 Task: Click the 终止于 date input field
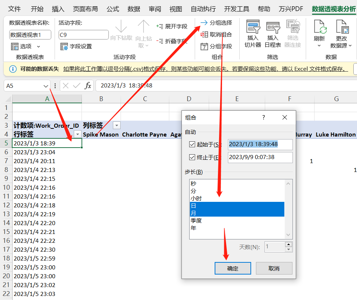pyautogui.click(x=260, y=157)
